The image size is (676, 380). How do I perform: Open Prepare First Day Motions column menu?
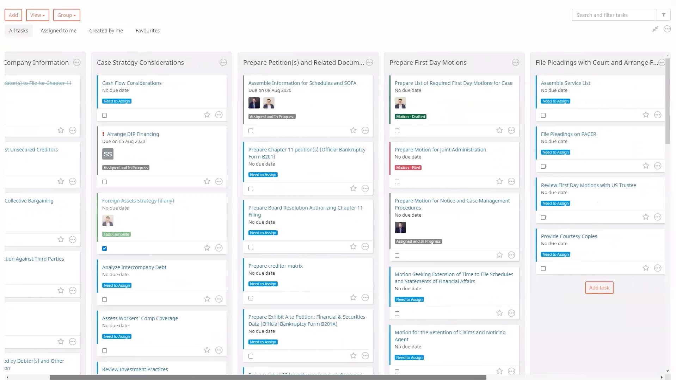click(x=516, y=62)
